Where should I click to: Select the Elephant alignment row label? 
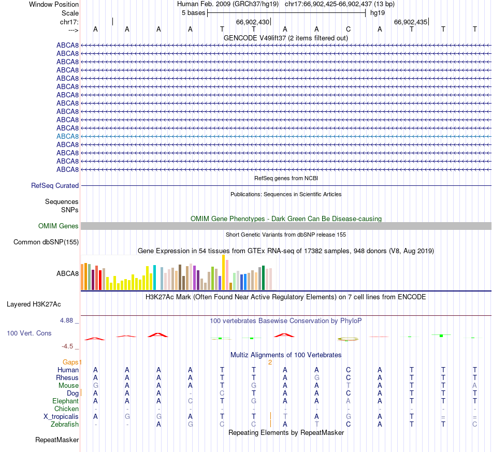[65, 401]
